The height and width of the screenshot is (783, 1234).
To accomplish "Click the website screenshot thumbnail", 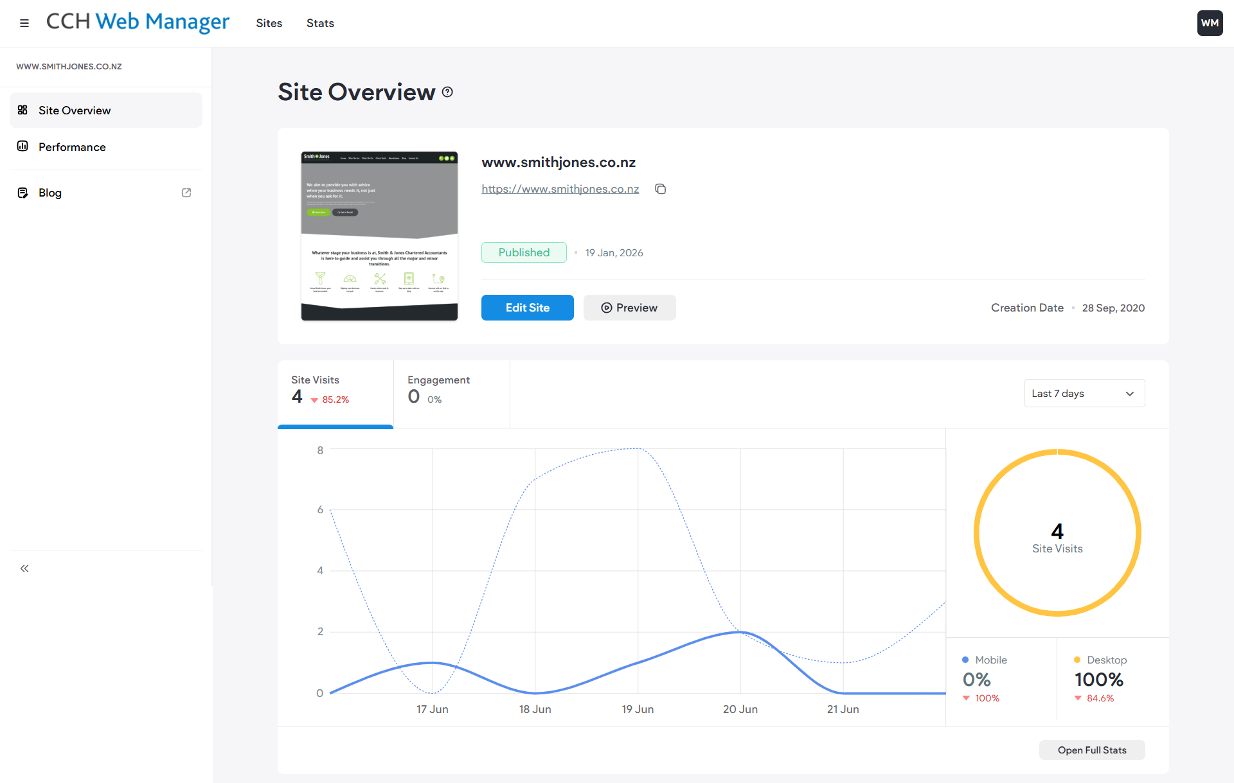I will (379, 236).
